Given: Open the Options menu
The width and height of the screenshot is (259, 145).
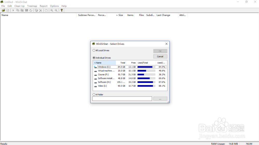Looking at the screenshot, I should point(54,6).
